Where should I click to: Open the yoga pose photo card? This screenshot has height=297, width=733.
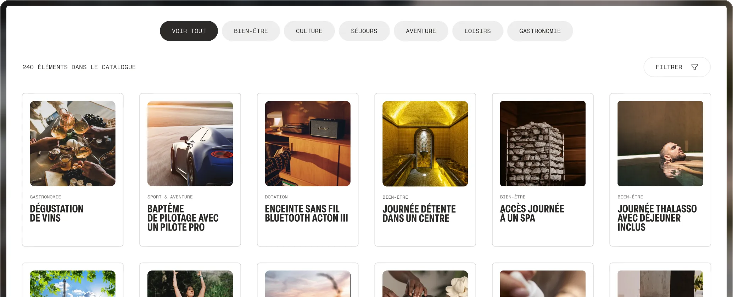tap(190, 284)
